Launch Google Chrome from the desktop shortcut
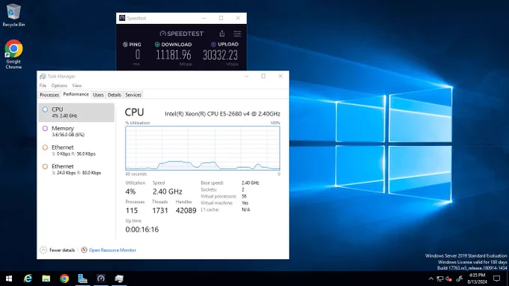 pyautogui.click(x=13, y=54)
